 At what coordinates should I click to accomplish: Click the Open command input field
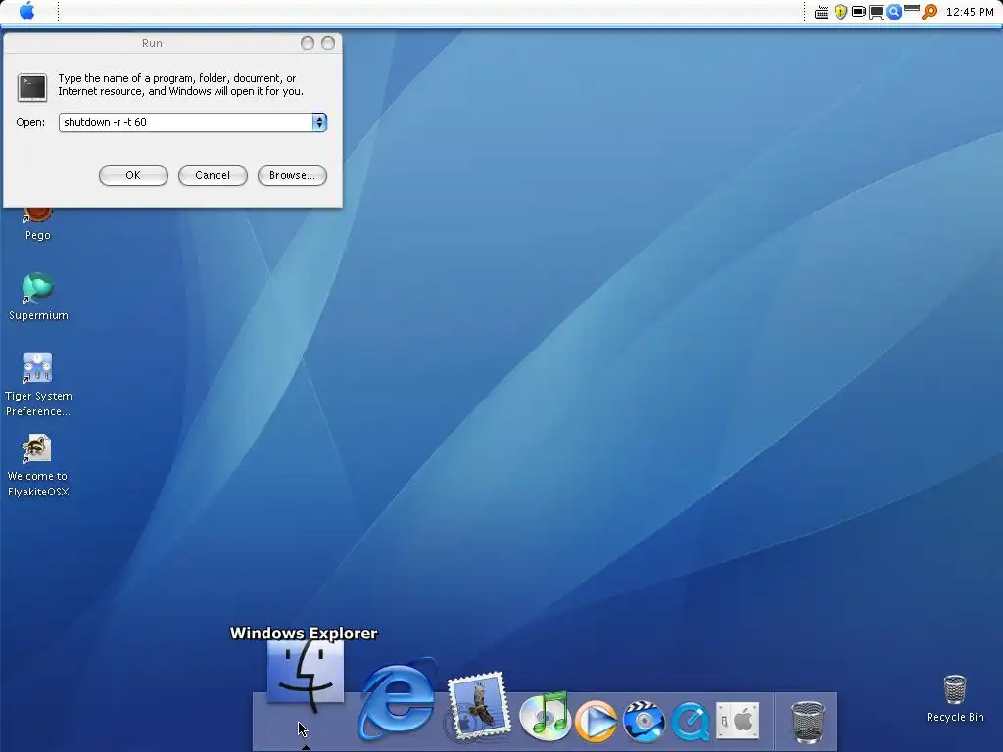tap(185, 122)
